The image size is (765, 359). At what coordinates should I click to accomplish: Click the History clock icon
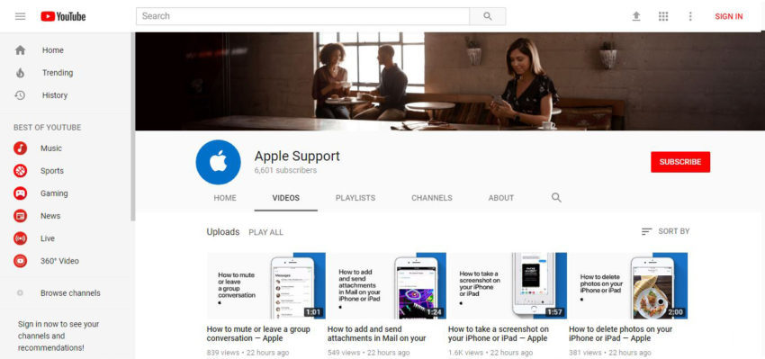20,95
